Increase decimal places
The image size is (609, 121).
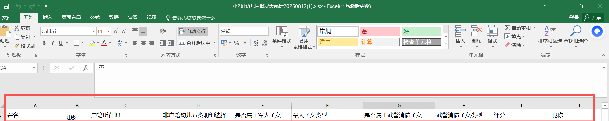pyautogui.click(x=256, y=43)
